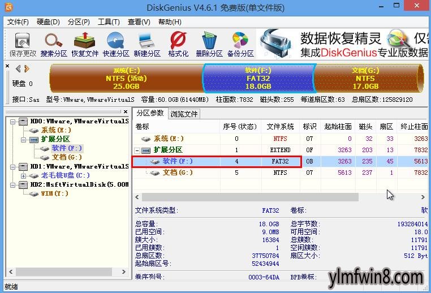Select the 系统(E:) row in partition table
This screenshot has height=293, width=431.
click(x=169, y=139)
